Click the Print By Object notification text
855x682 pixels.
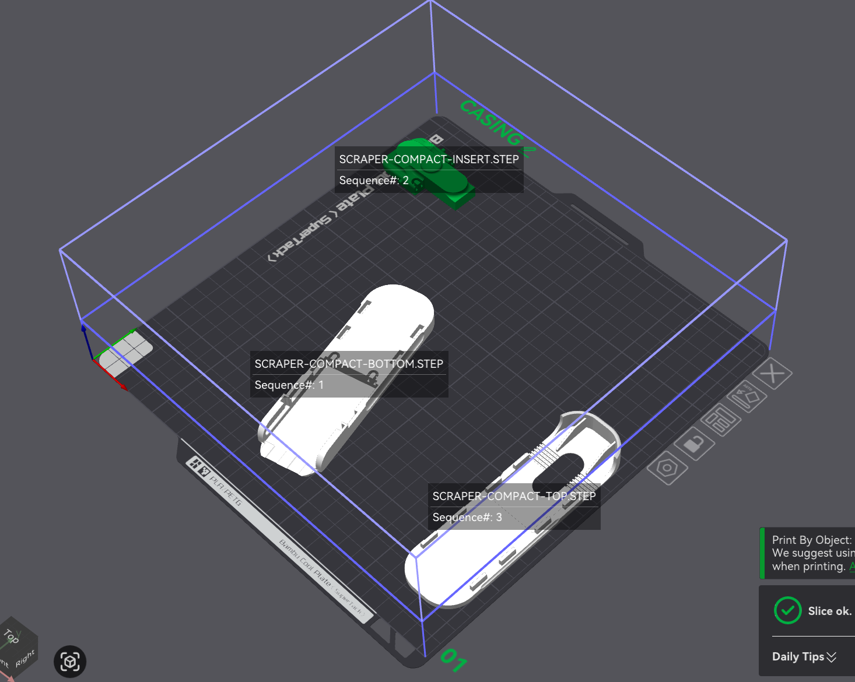(813, 553)
